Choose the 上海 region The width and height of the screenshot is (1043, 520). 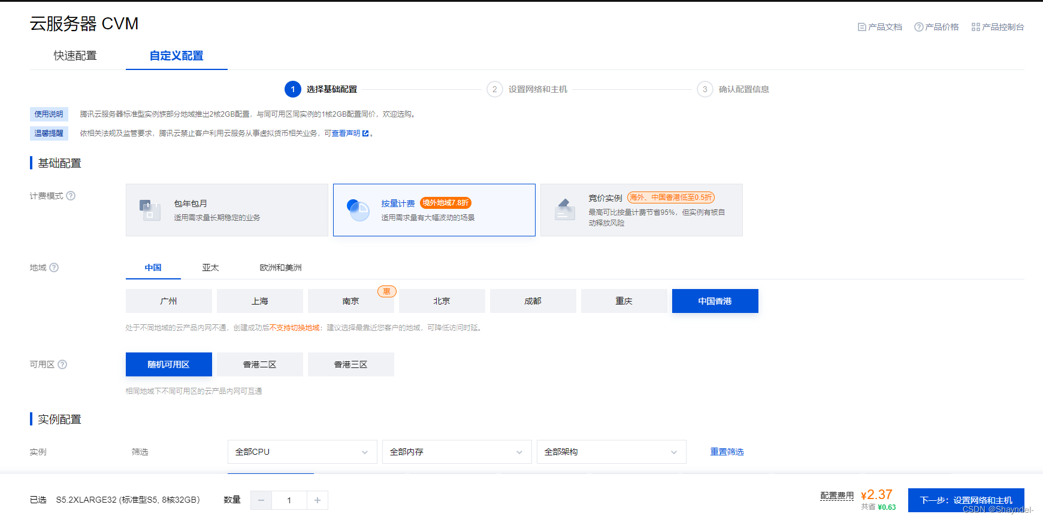point(260,301)
